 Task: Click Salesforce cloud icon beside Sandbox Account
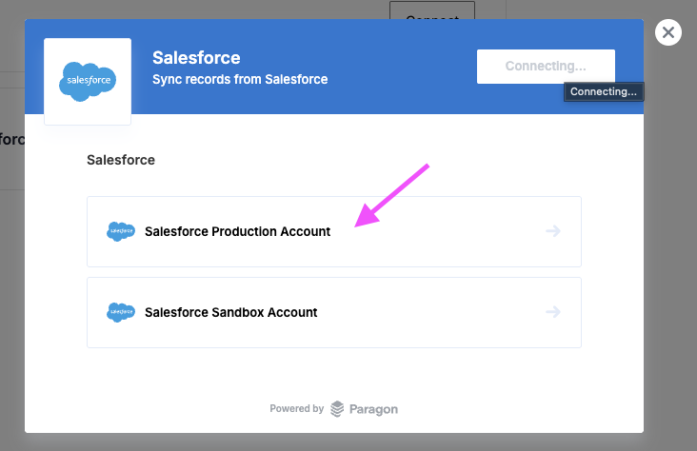(121, 312)
